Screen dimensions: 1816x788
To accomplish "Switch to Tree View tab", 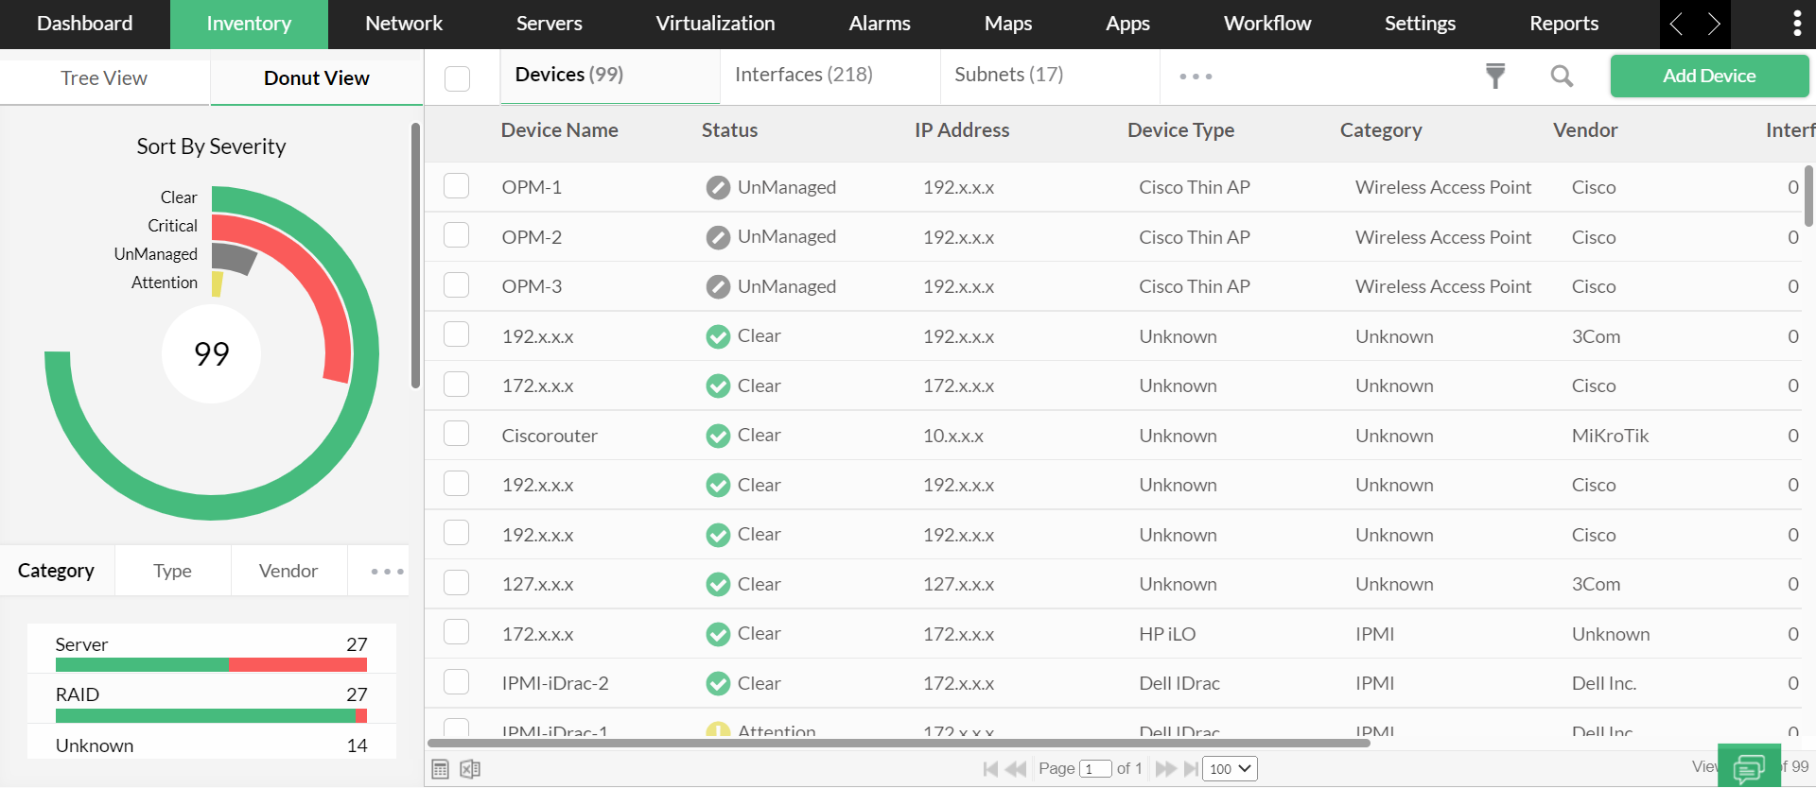I will click(104, 78).
